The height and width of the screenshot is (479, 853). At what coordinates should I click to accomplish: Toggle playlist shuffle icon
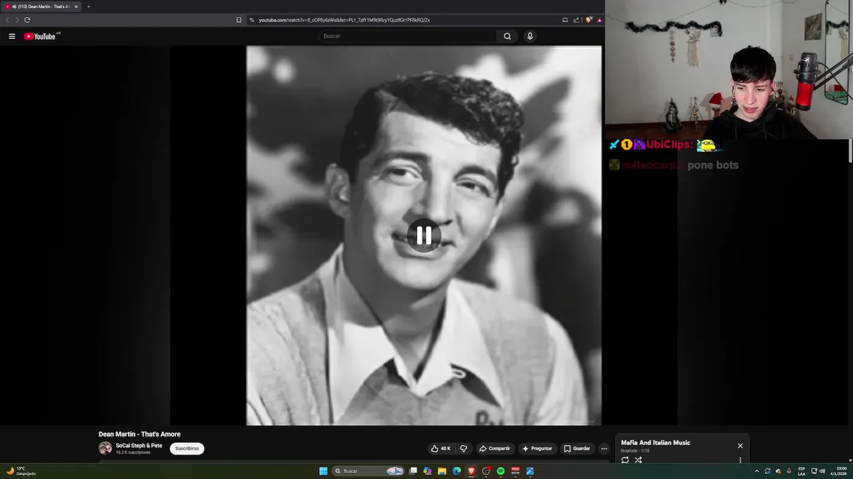(x=638, y=460)
